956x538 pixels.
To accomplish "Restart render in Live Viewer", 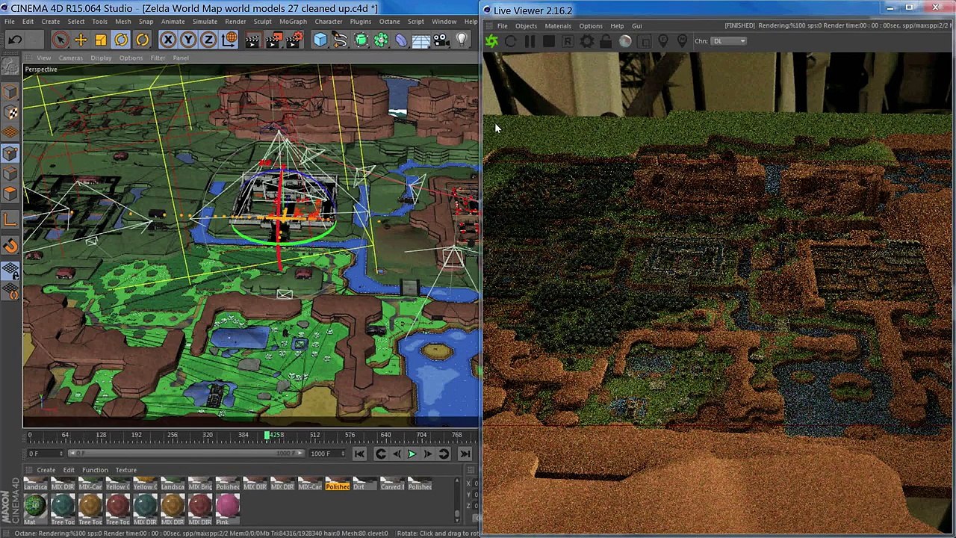I will click(510, 42).
